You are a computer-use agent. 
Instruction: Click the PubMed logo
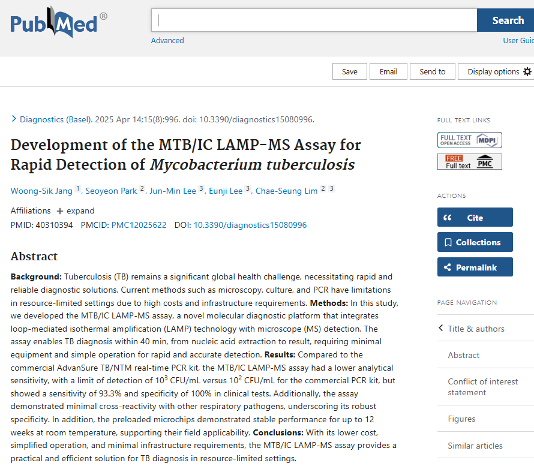[58, 23]
